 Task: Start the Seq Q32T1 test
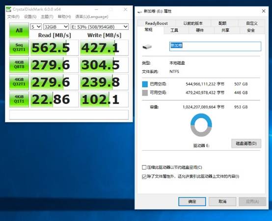tap(19, 48)
